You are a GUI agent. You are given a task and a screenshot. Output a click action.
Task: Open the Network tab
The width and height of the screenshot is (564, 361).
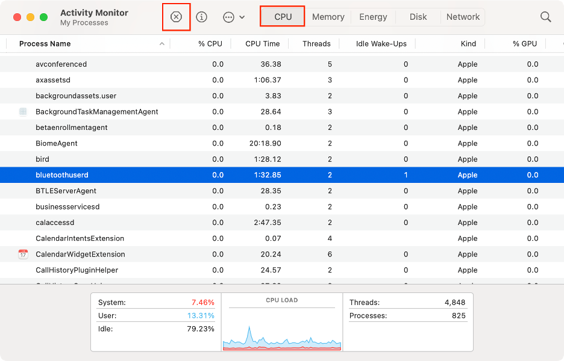[x=463, y=17]
